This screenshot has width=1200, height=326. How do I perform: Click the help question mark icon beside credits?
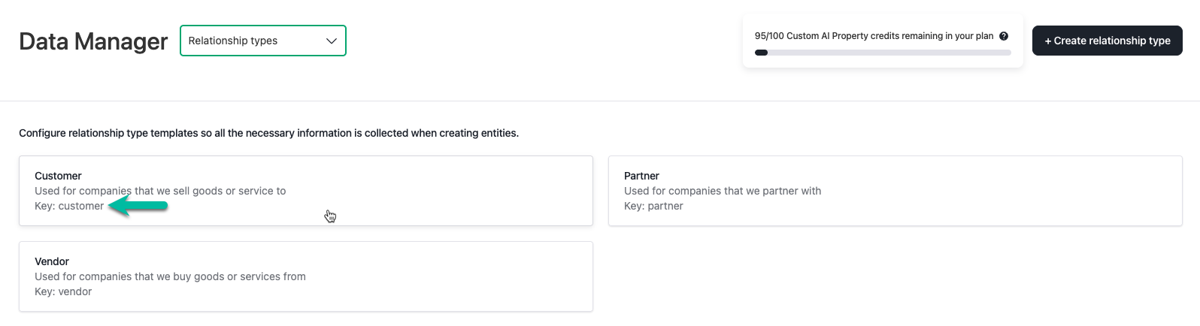[x=1004, y=36]
